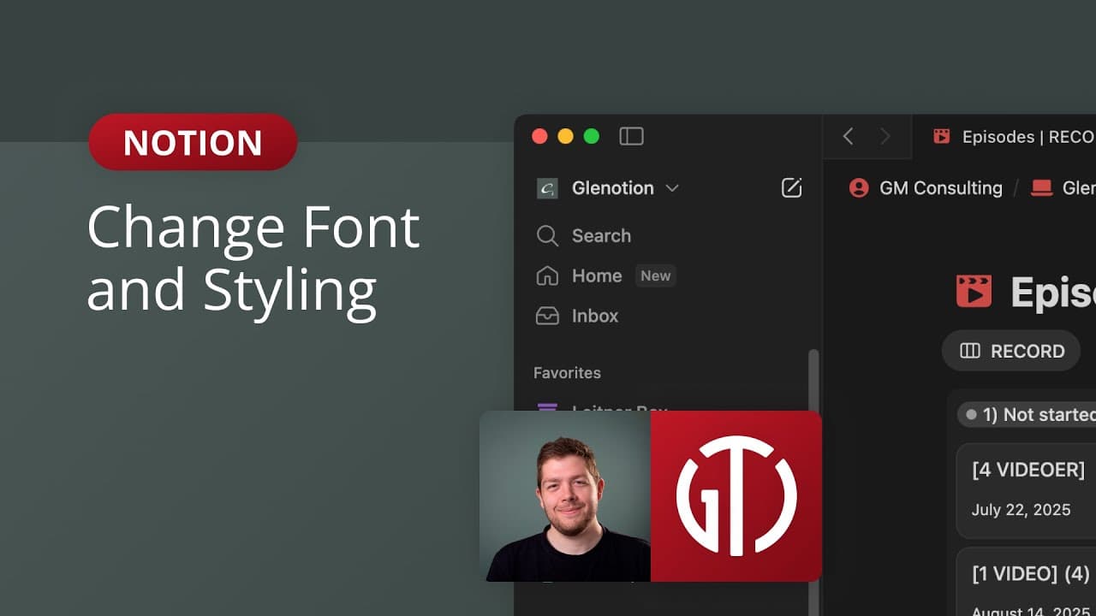
Task: Click the sidebar collapse icon
Action: [631, 136]
